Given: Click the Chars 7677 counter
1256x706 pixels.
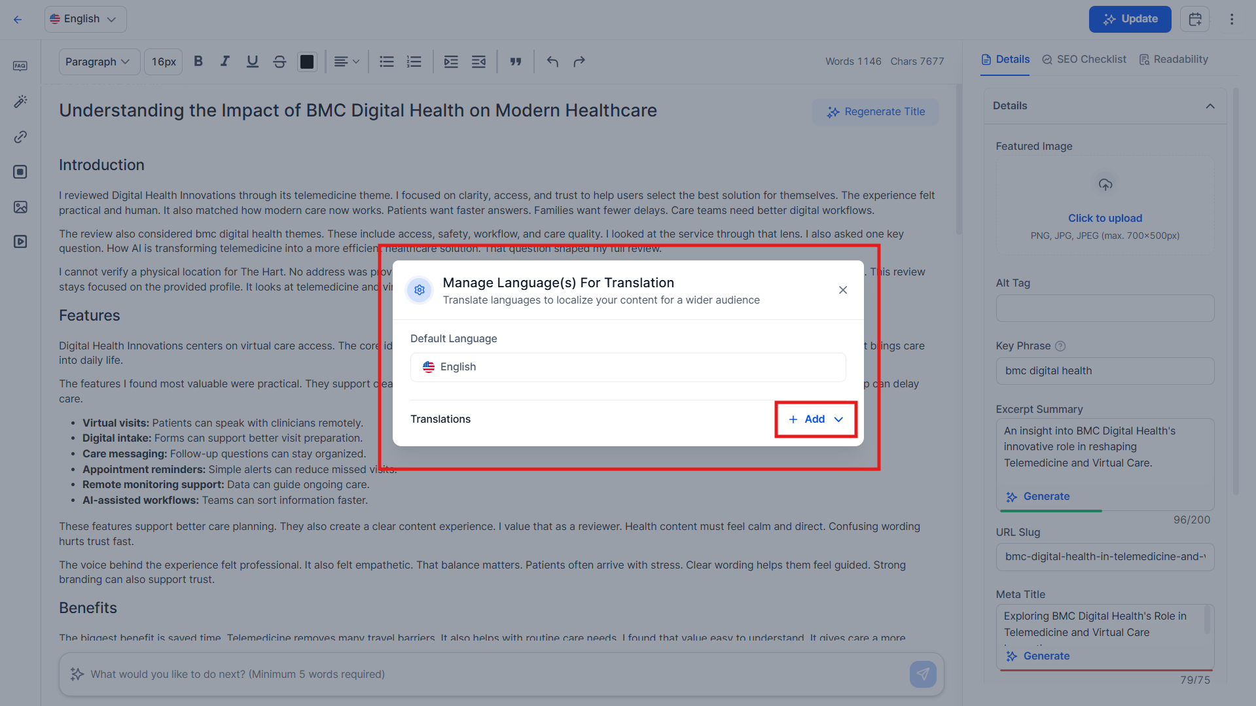Looking at the screenshot, I should tap(917, 62).
